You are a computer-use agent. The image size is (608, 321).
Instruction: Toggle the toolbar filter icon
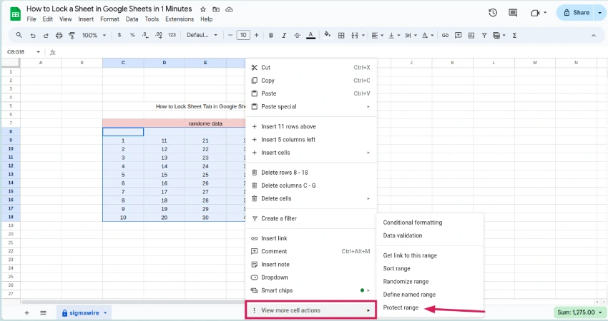(484, 35)
